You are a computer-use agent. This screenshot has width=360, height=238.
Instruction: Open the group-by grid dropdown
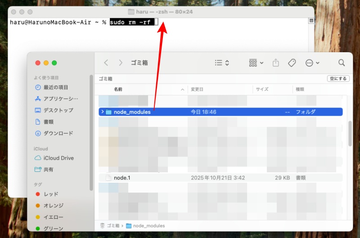[256, 63]
